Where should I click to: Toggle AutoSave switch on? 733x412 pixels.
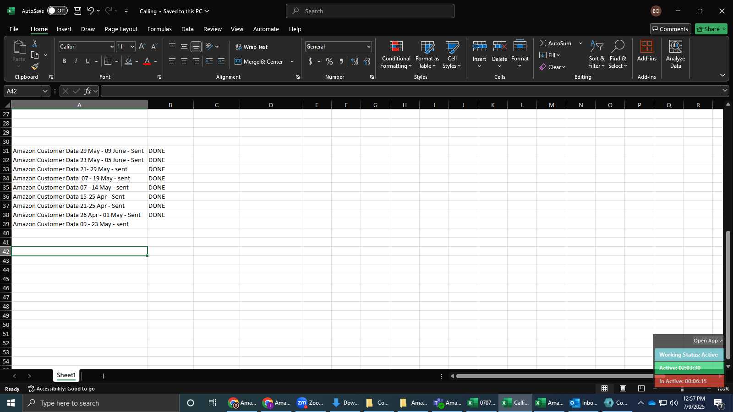click(x=57, y=11)
